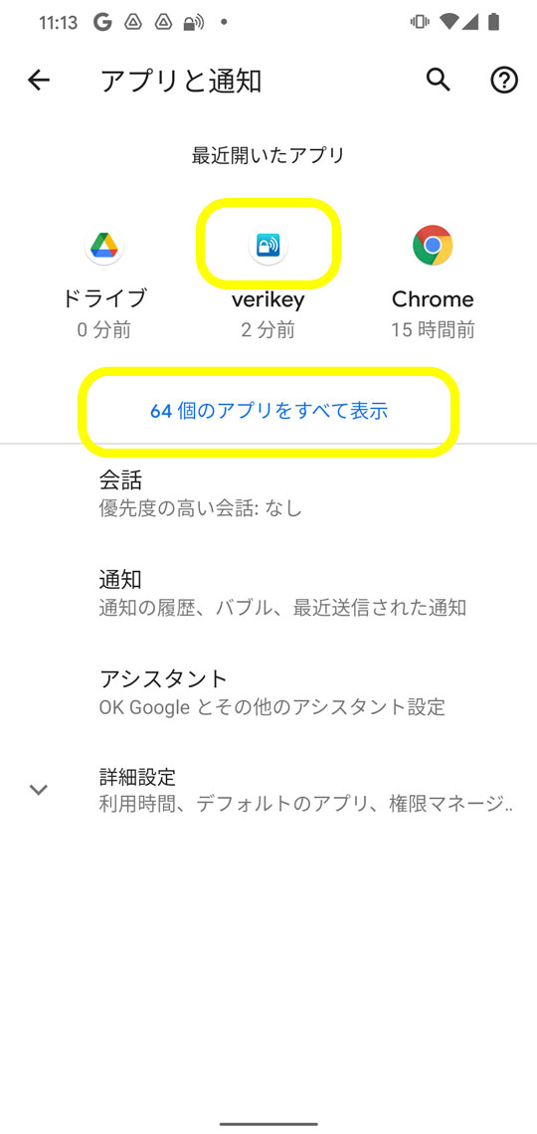Open the 会話 conversations settings

[268, 492]
